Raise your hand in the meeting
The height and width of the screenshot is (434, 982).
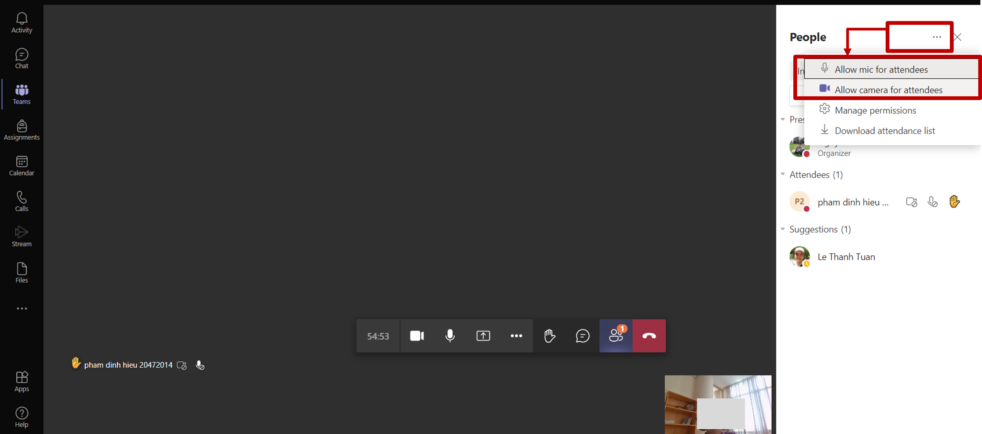point(549,336)
